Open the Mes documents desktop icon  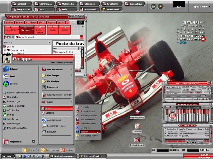click(137, 113)
